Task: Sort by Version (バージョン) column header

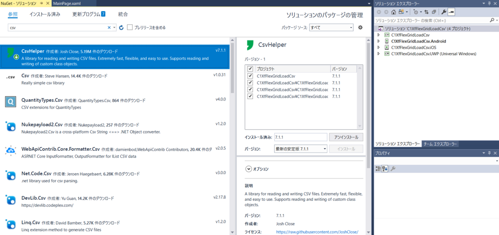Action: pos(344,69)
